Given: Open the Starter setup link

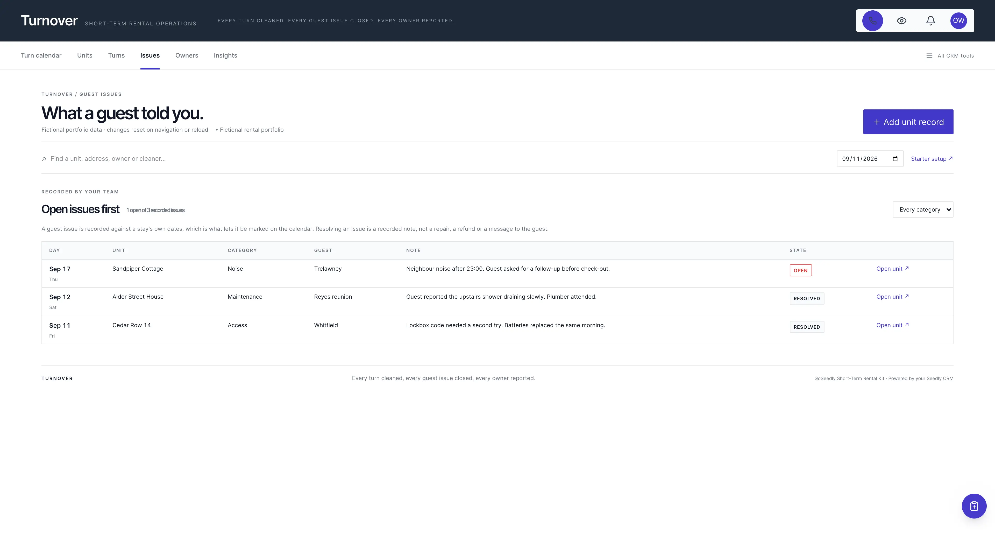Looking at the screenshot, I should click(932, 159).
